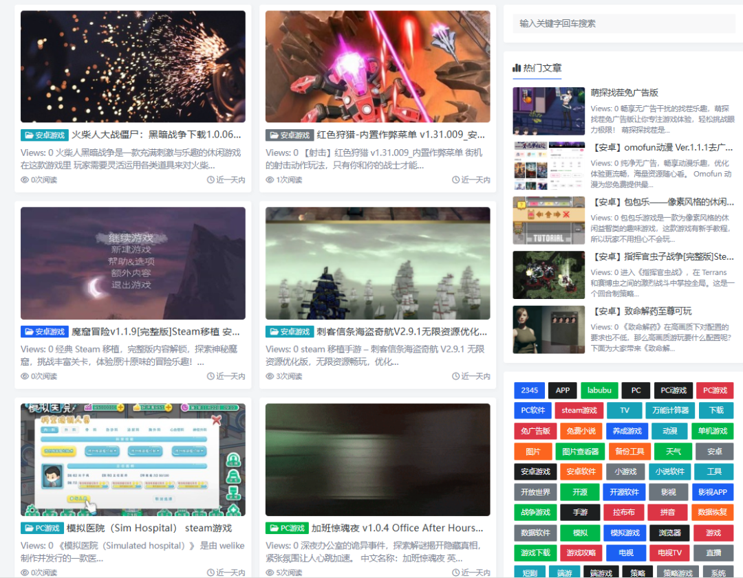
Task: Select the steam游戏 tag
Action: point(579,410)
